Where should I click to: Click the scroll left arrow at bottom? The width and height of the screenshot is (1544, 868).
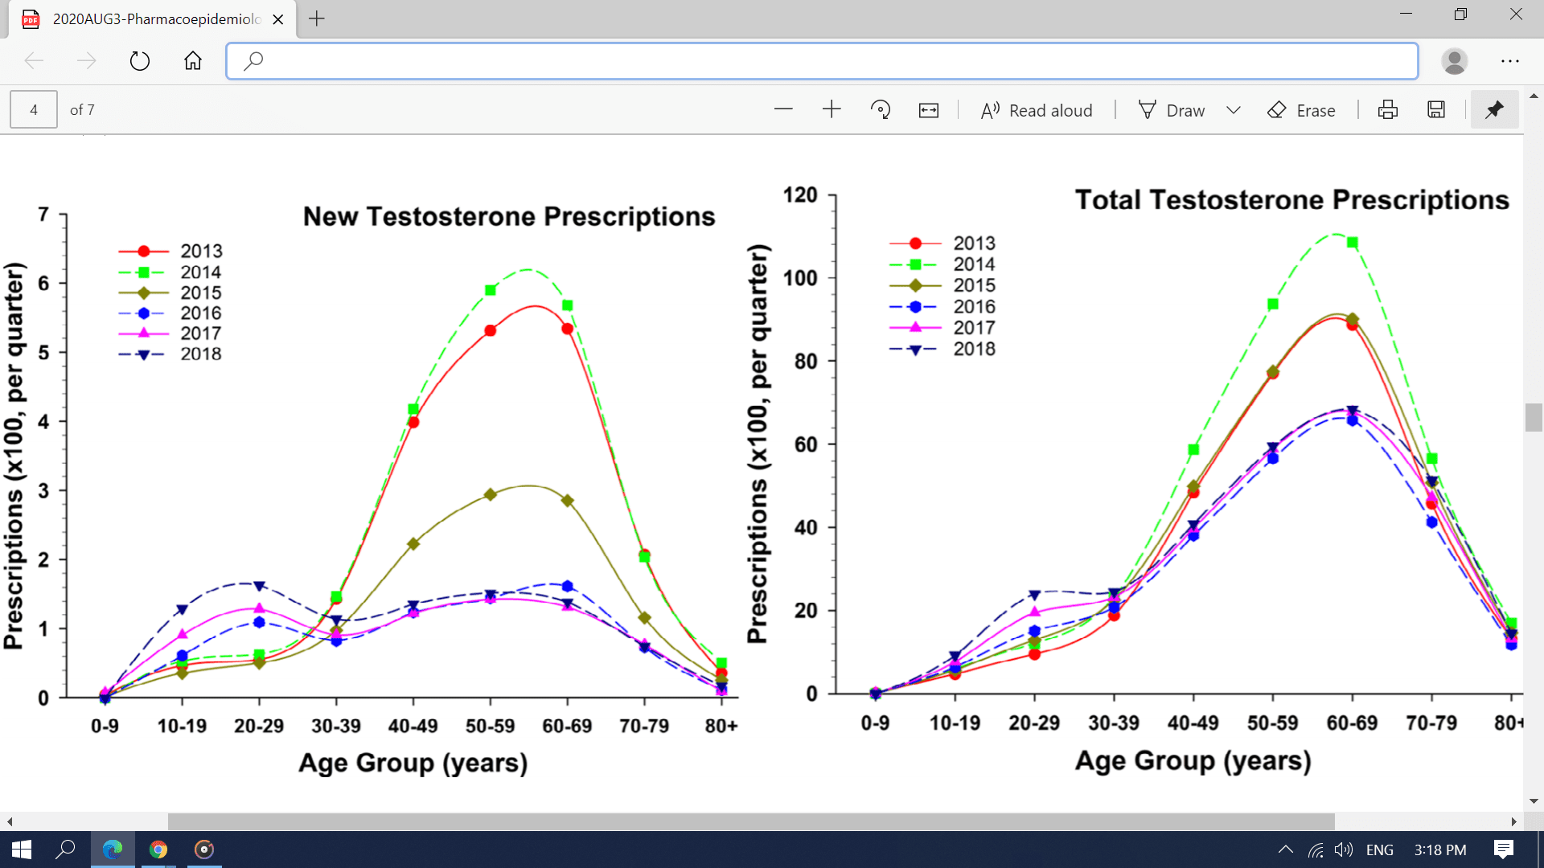coord(9,821)
